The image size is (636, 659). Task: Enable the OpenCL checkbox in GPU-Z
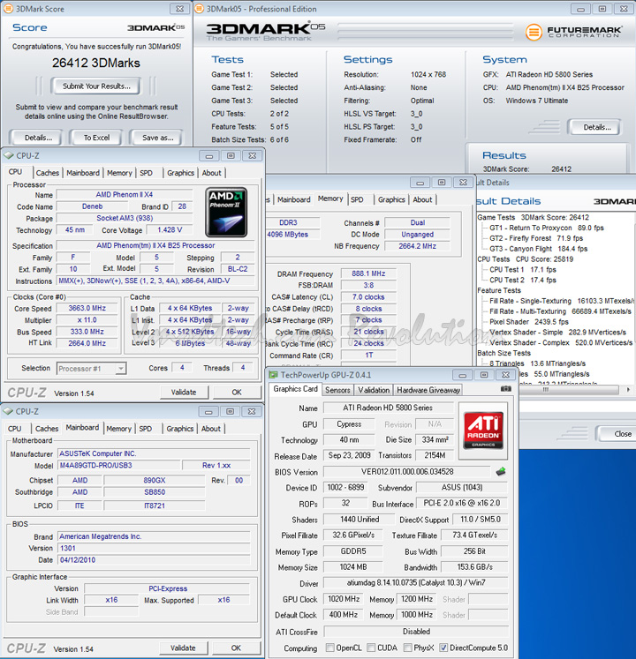(330, 648)
